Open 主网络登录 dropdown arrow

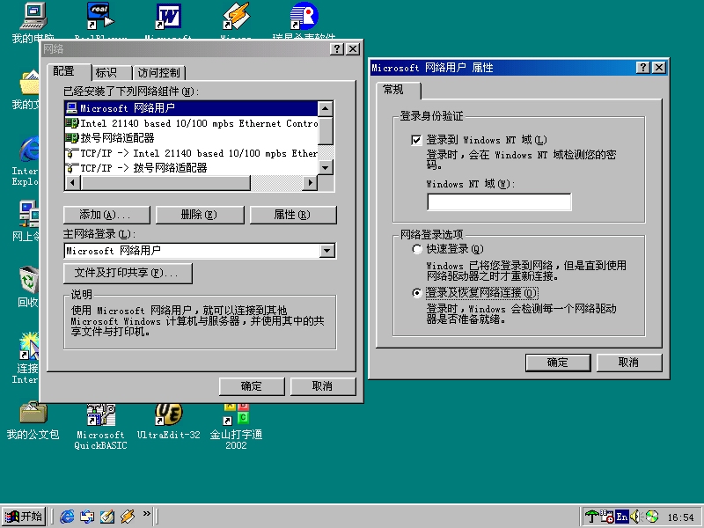click(327, 251)
